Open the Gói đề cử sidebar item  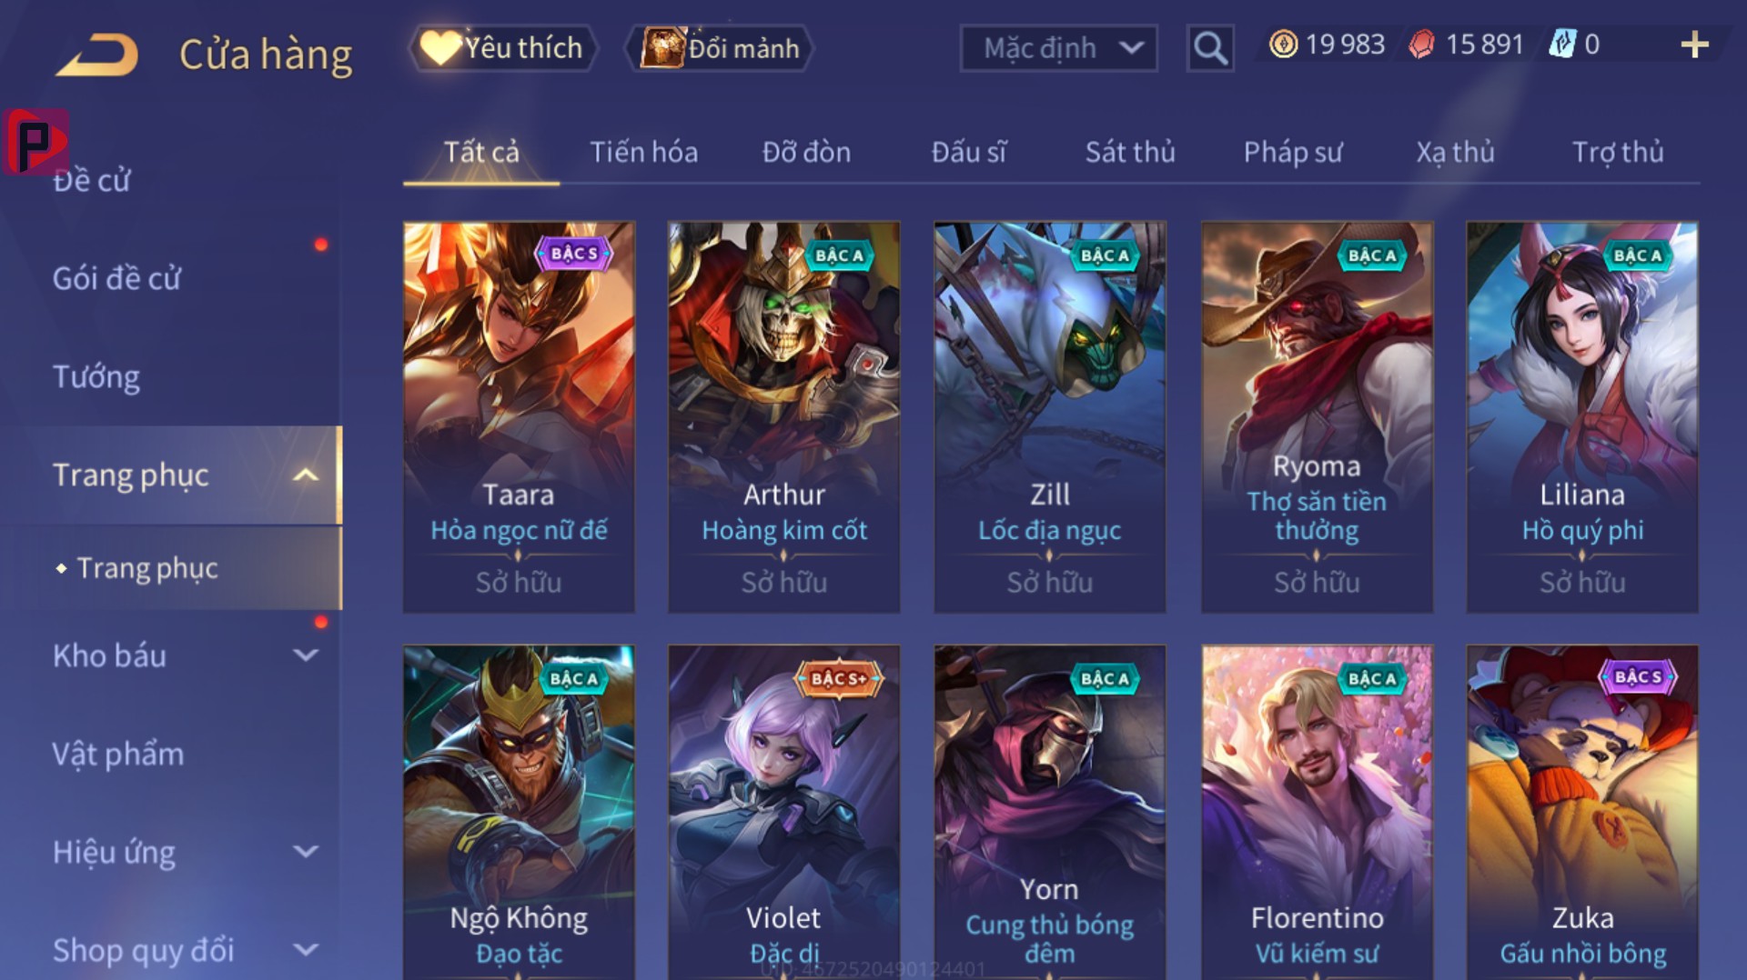116,278
